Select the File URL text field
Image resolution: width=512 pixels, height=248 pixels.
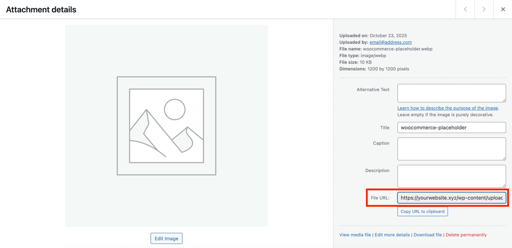coord(451,198)
